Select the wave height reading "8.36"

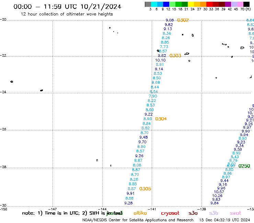(167, 33)
